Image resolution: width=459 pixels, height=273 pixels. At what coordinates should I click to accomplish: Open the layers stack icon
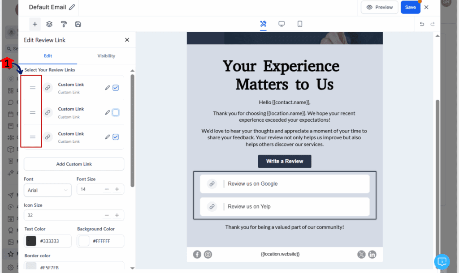pos(49,24)
